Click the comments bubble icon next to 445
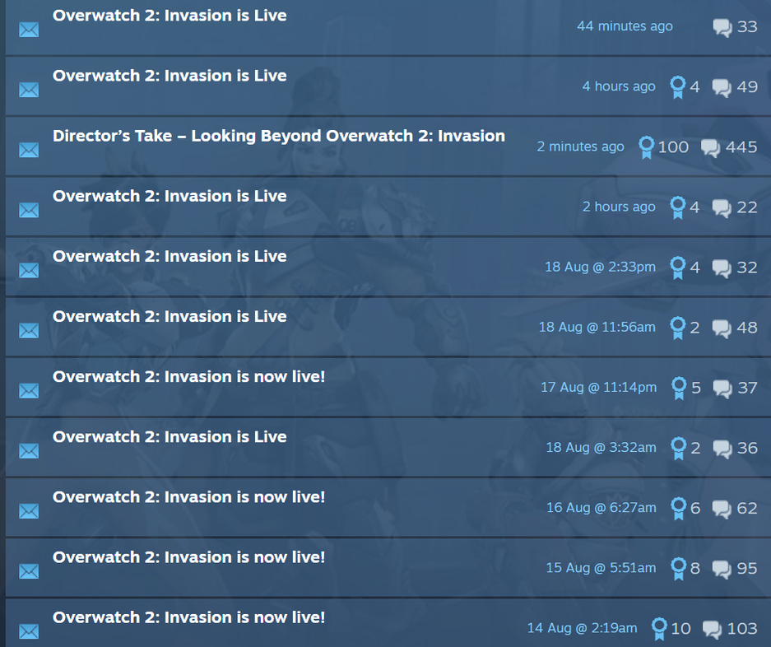 click(x=710, y=148)
